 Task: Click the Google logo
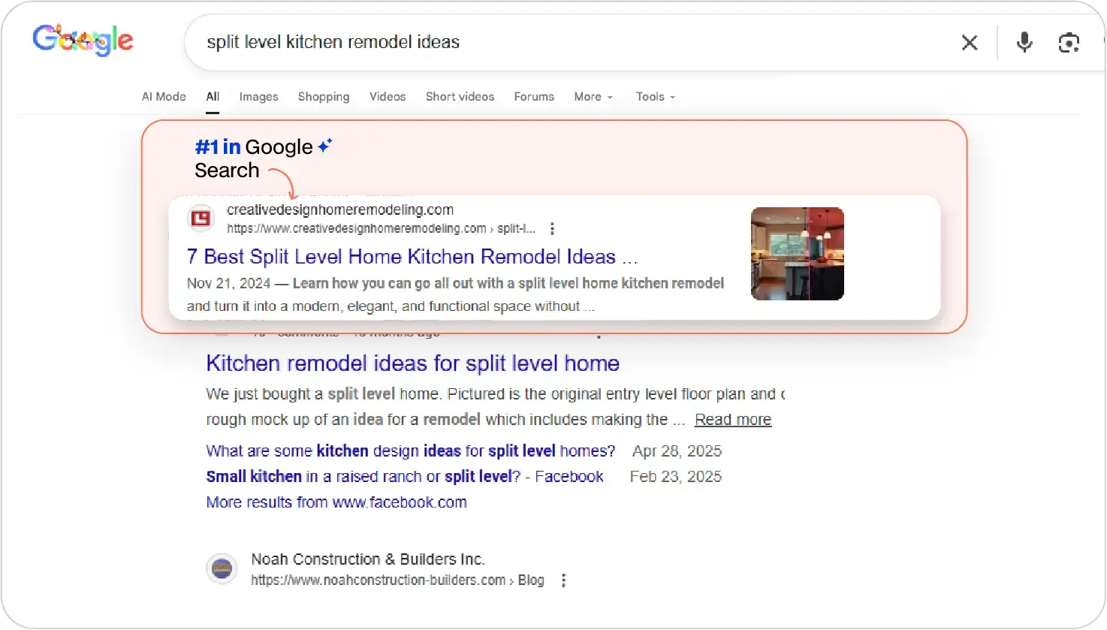point(83,41)
